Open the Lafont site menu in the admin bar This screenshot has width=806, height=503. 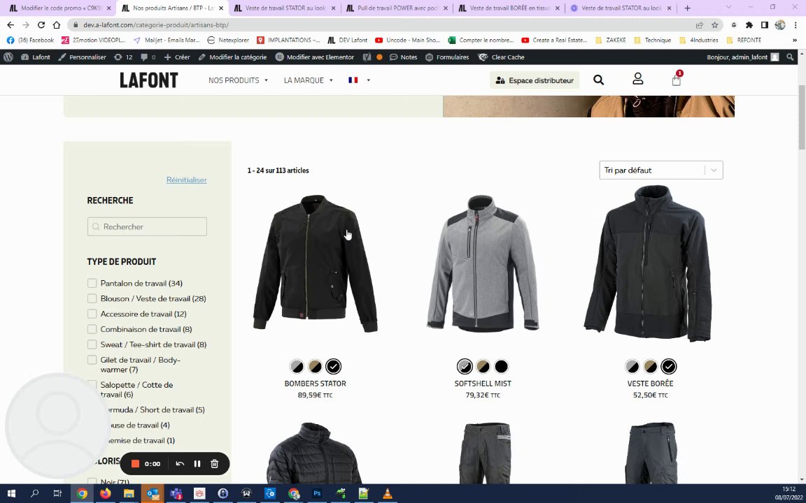(x=36, y=57)
